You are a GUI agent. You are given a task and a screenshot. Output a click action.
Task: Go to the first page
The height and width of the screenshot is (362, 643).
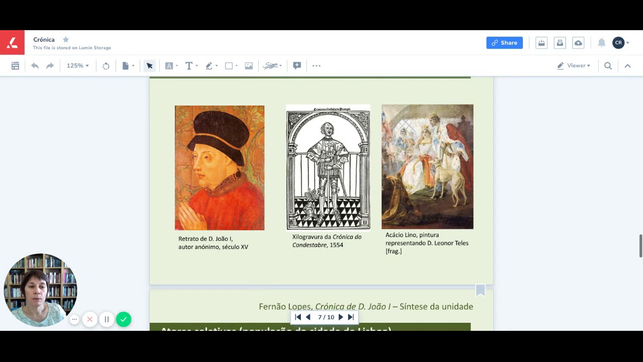[x=298, y=317]
